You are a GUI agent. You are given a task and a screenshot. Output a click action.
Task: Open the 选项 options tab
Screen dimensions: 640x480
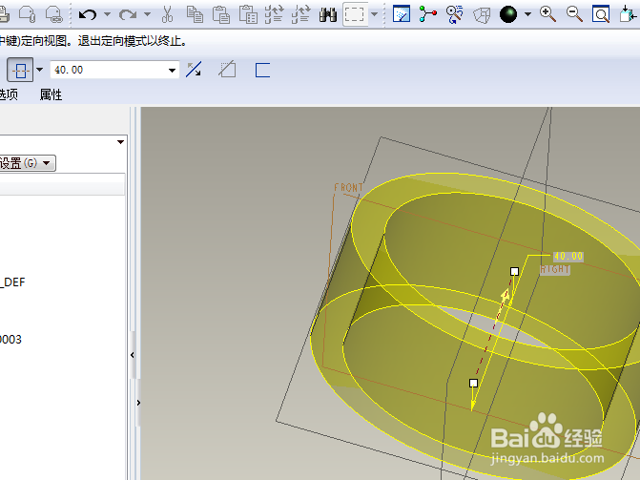tap(9, 94)
